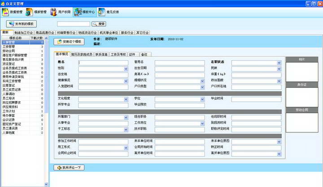
Task: Switch to the 制造加工行业 tab
Action: (24, 33)
